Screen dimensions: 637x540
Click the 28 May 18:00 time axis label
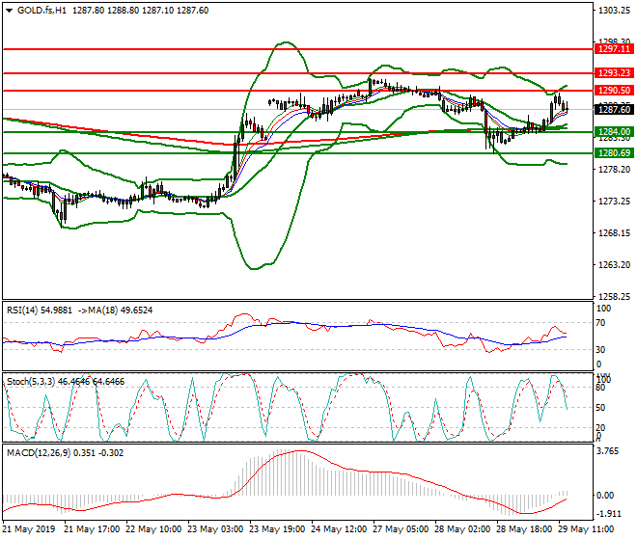[x=524, y=529]
